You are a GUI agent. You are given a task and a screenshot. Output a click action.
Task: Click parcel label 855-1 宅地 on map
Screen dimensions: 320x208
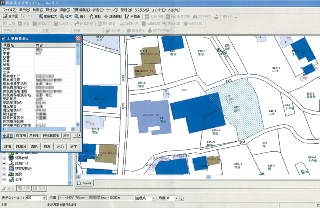(202, 53)
